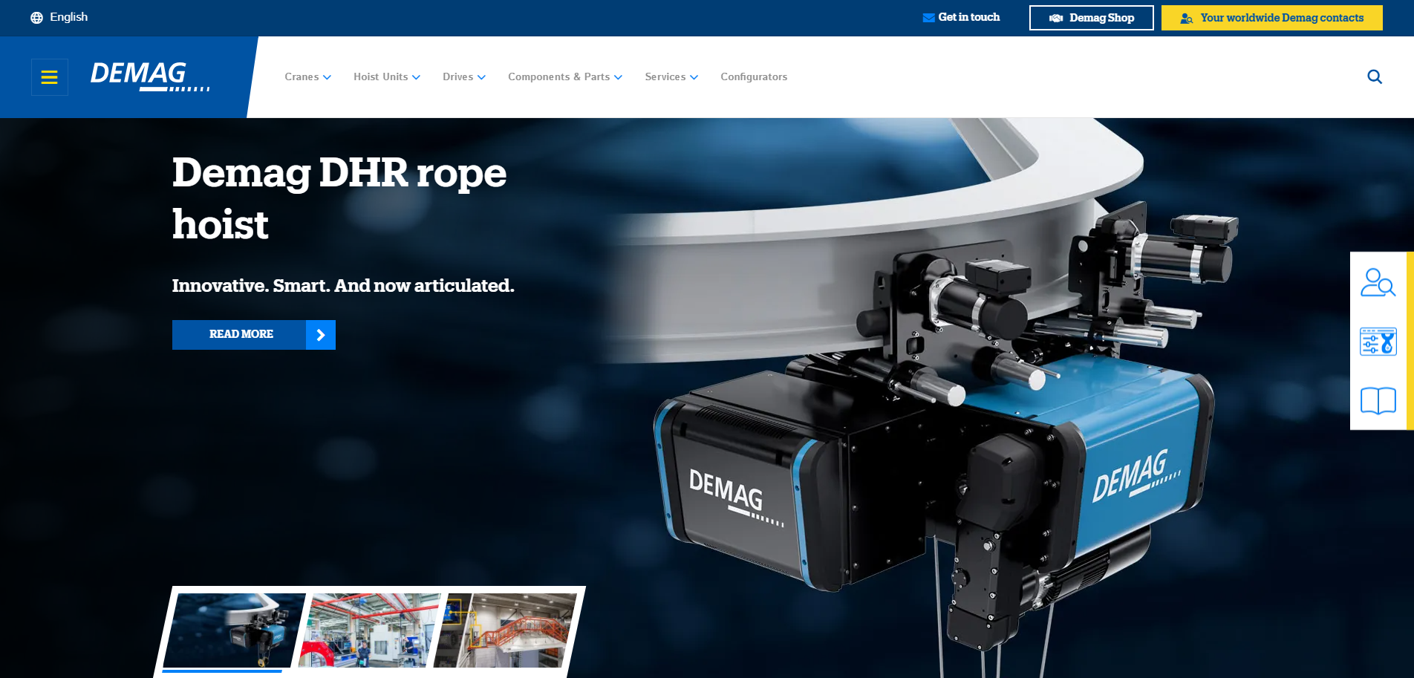Select the factory floor slide thumbnail
This screenshot has width=1414, height=678.
tap(370, 630)
